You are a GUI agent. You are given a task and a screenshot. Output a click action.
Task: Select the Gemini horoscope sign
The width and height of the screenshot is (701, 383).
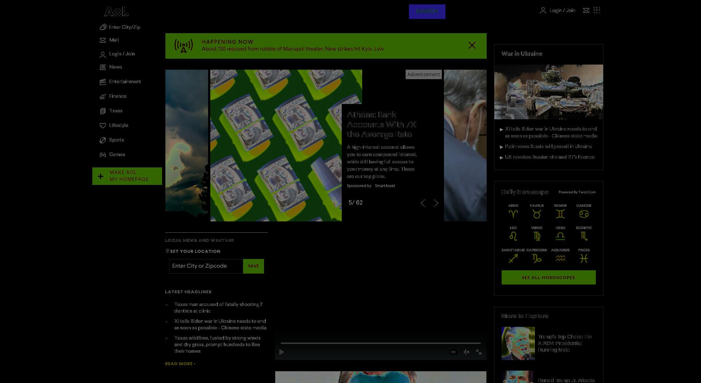click(560, 211)
